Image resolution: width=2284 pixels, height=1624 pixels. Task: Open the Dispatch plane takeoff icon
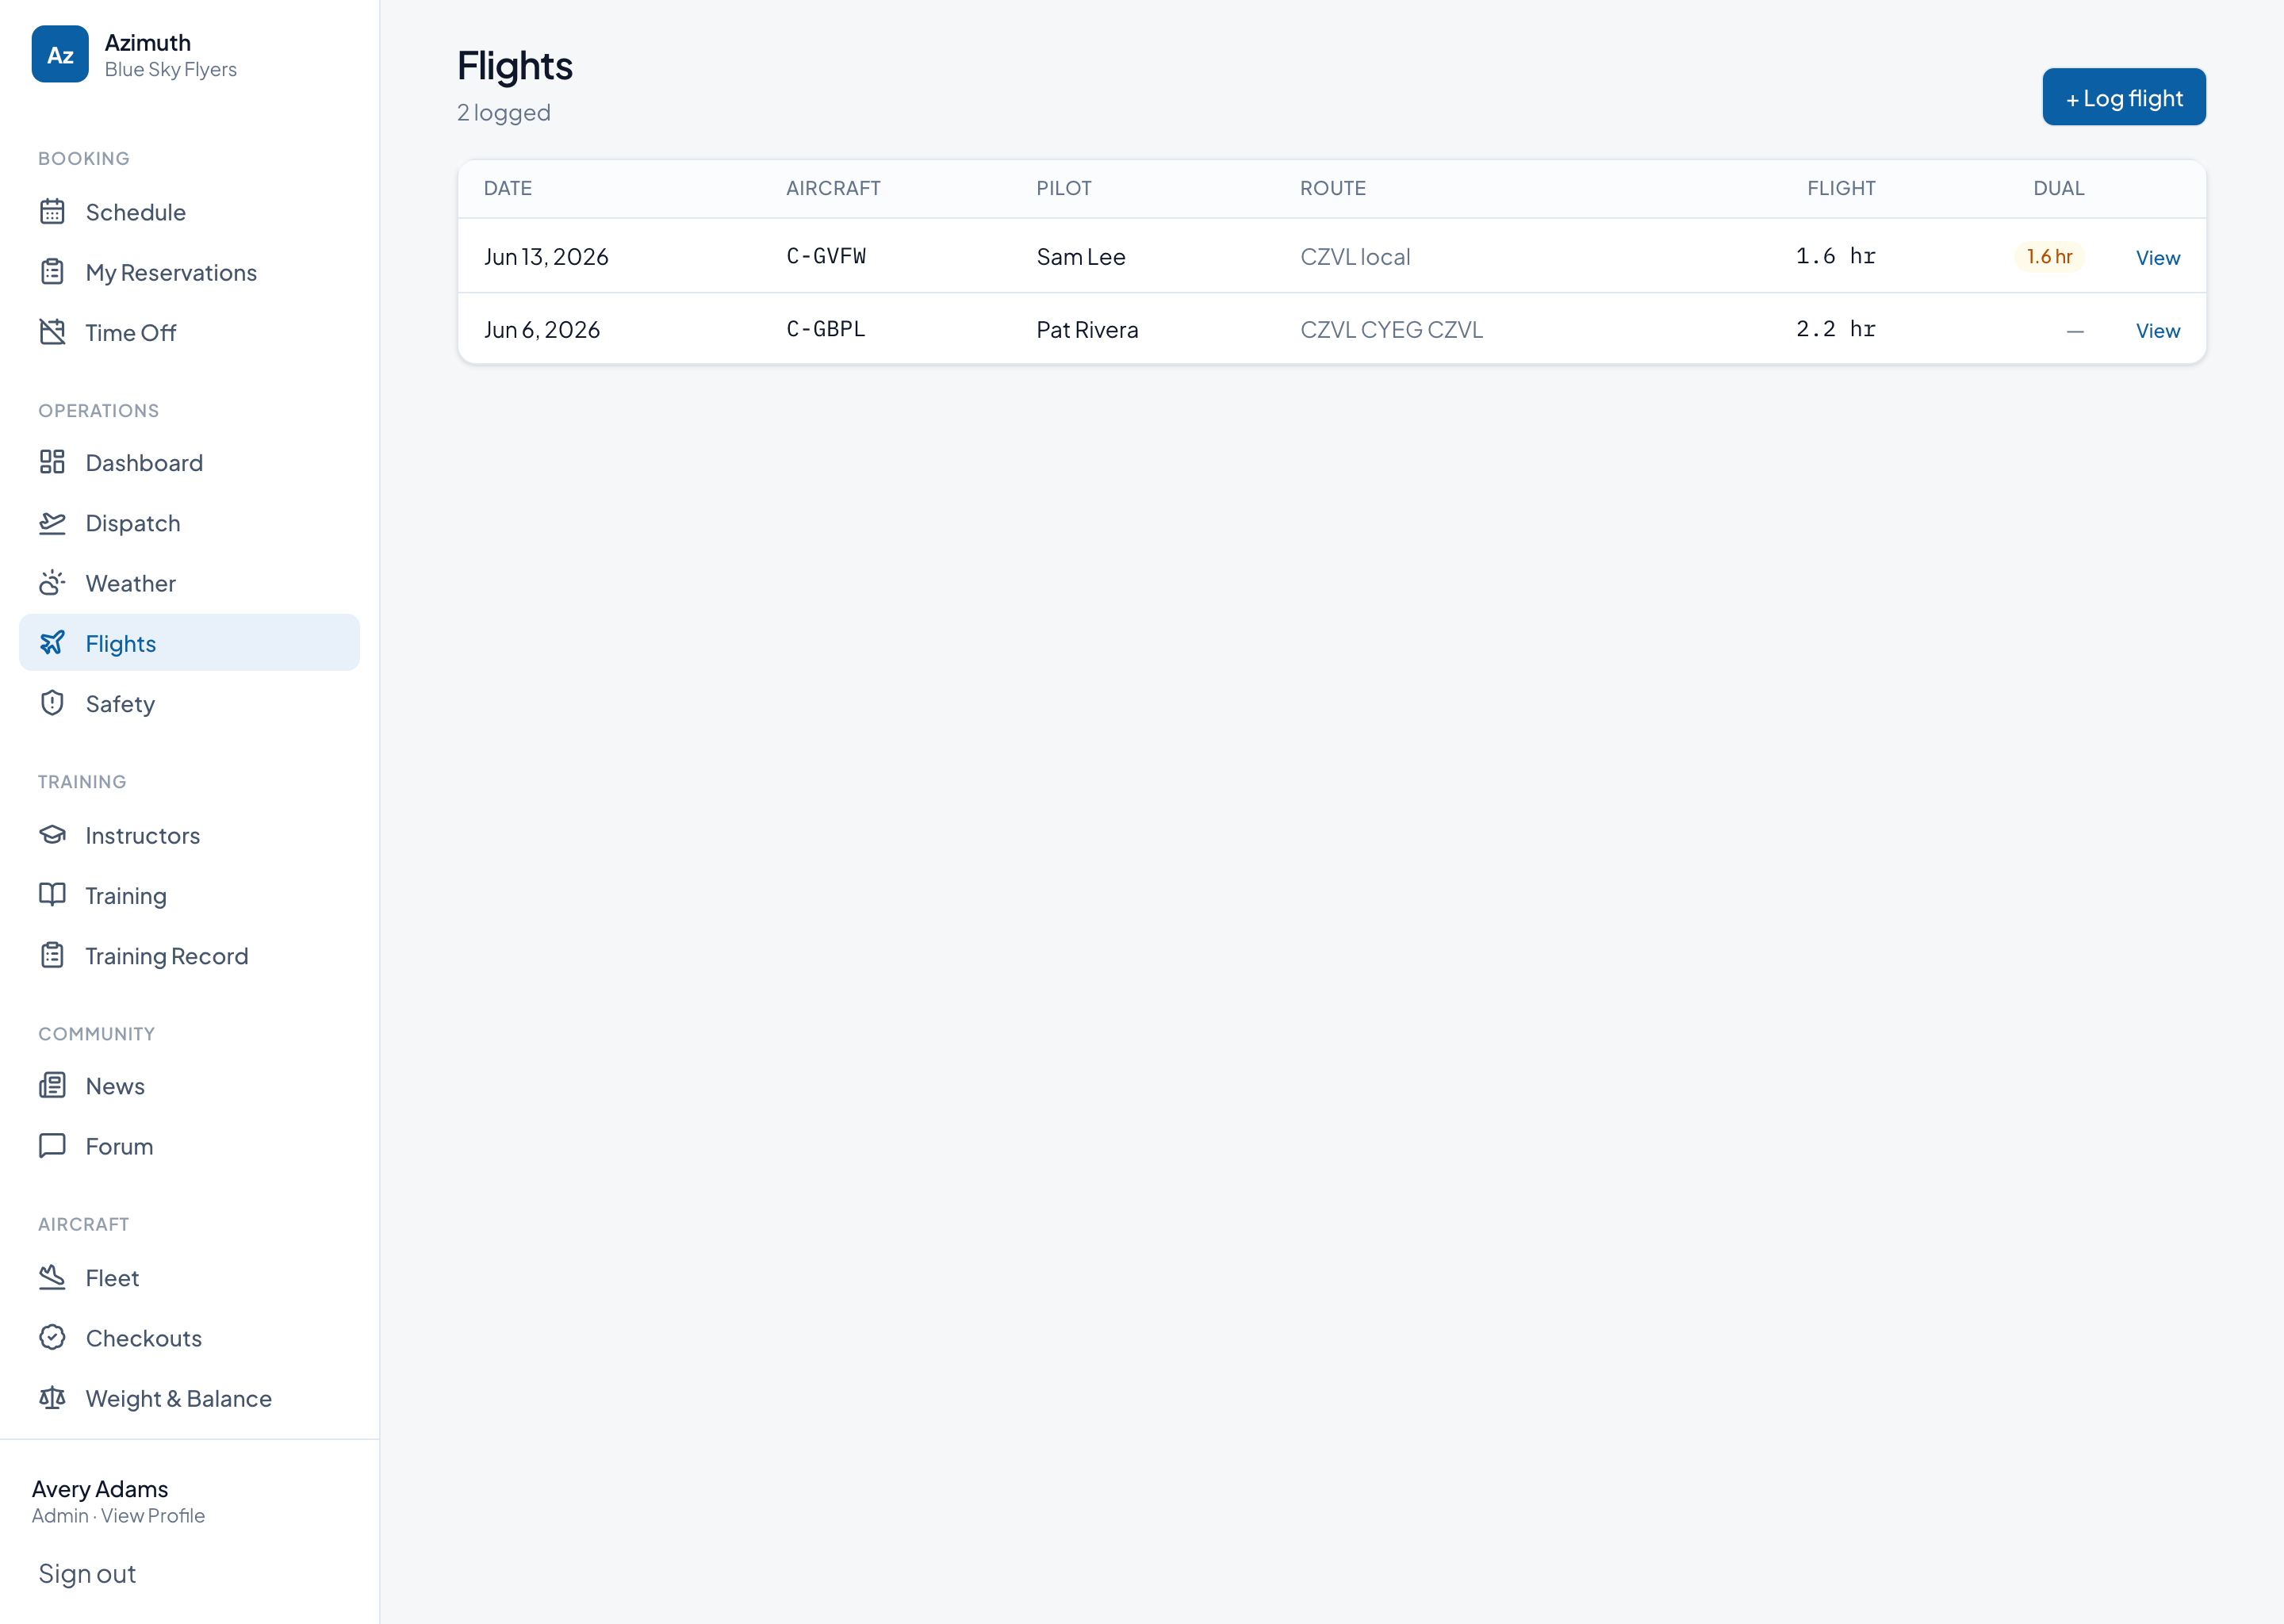tap(52, 523)
